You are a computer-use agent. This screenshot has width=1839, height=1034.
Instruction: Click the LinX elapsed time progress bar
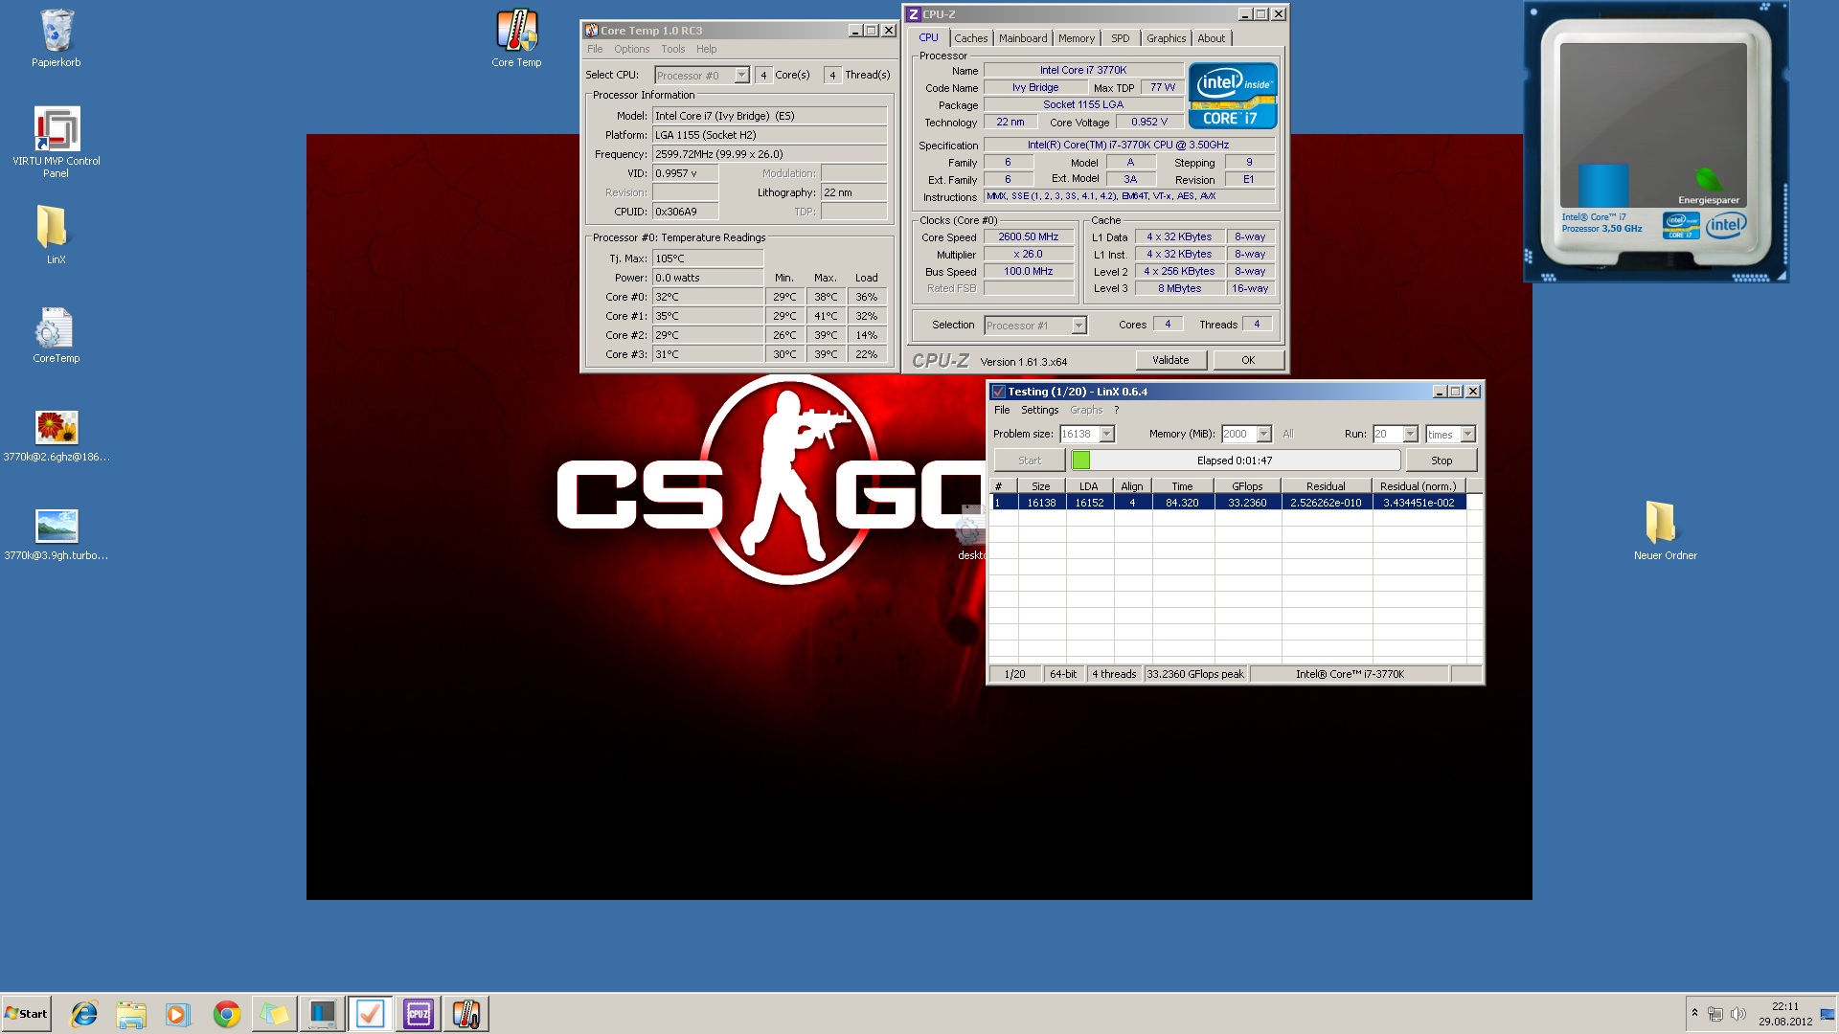pos(1236,461)
